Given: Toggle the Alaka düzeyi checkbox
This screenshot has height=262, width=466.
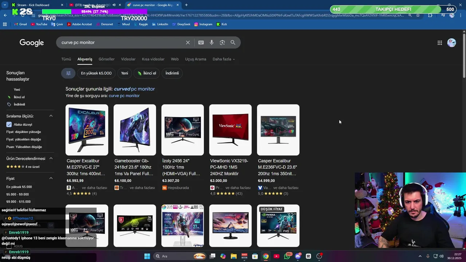Looking at the screenshot, I should (9, 124).
